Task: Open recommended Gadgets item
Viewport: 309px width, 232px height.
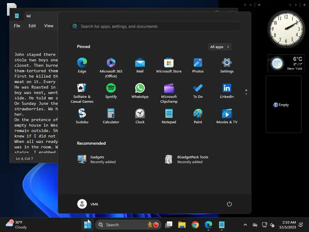Action: [97, 159]
